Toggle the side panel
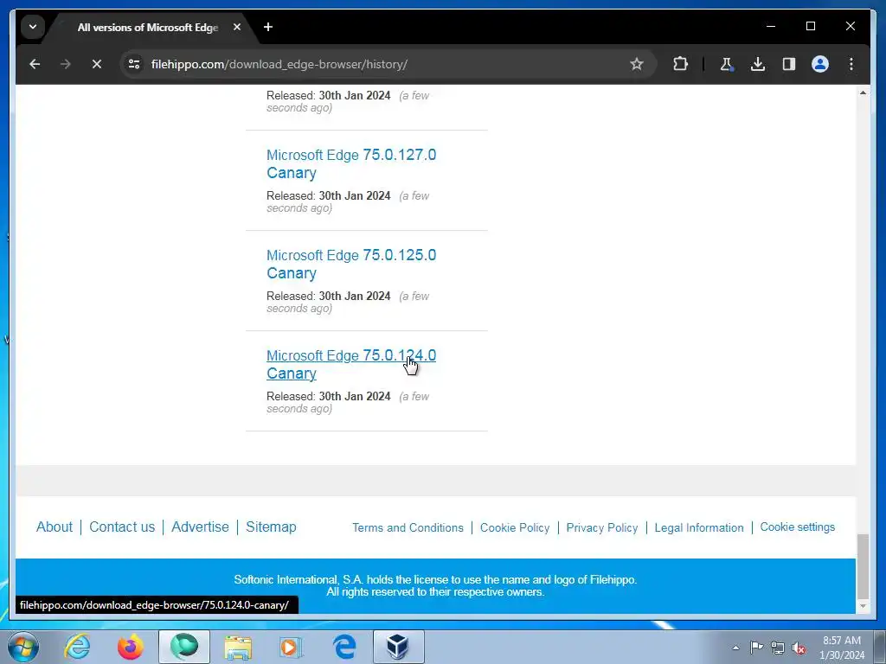Image resolution: width=886 pixels, height=664 pixels. [x=789, y=64]
